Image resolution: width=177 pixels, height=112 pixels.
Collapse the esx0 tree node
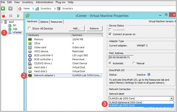[x=2, y=22]
